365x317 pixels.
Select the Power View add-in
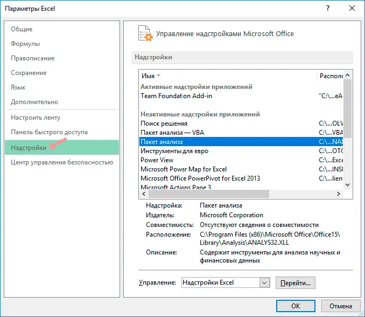click(x=241, y=160)
